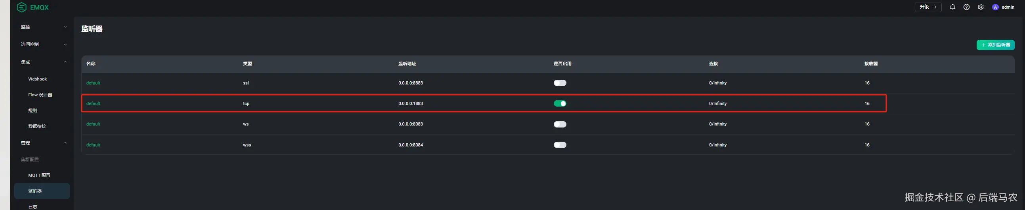Open the Webhook menu item
The image size is (1025, 210).
pyautogui.click(x=37, y=79)
